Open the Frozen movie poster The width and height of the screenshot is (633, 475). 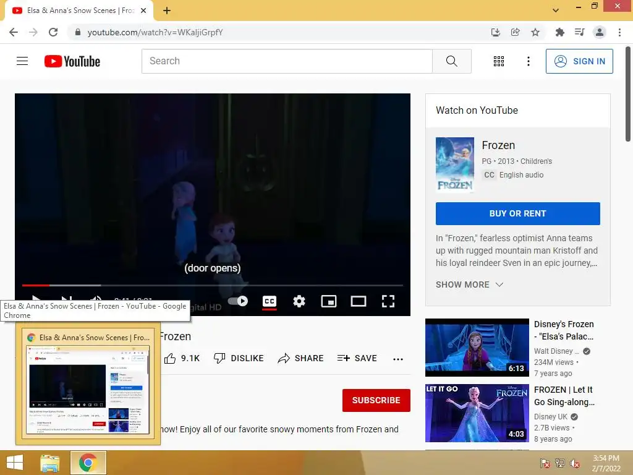point(454,165)
